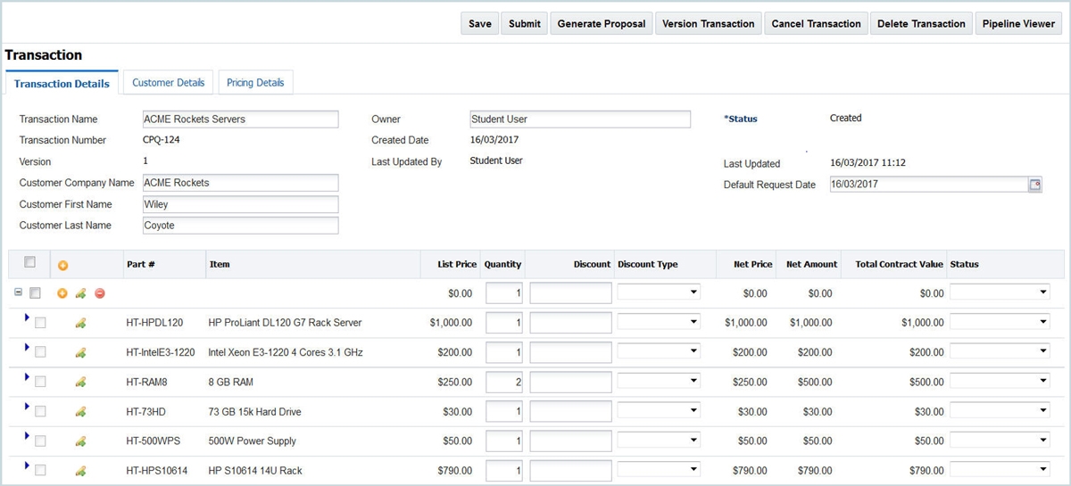
Task: Click the Delete Transaction button
Action: point(921,24)
